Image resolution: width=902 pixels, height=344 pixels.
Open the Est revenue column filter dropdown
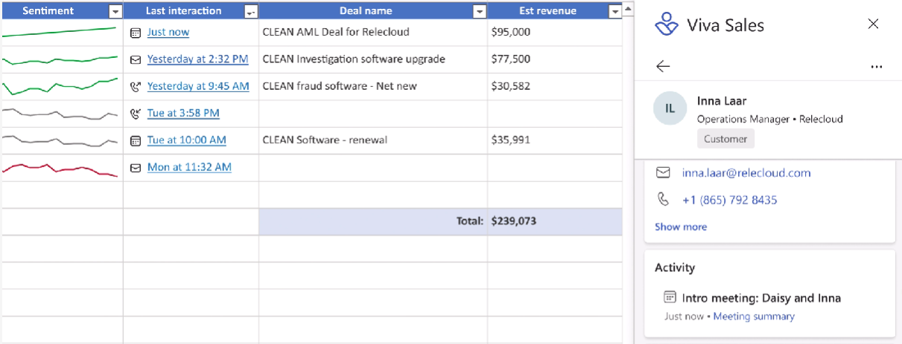614,11
